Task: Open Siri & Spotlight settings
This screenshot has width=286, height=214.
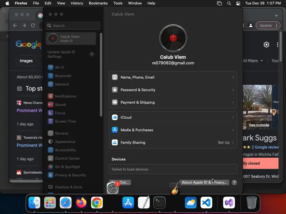Action: [x=64, y=167]
